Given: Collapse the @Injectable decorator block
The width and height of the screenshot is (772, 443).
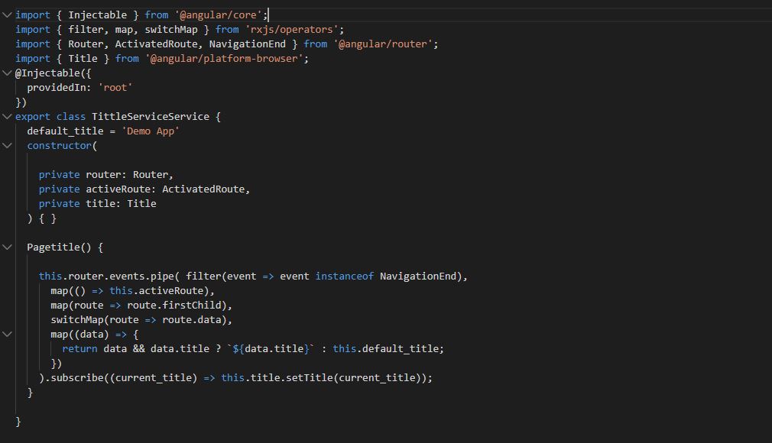Looking at the screenshot, I should point(7,73).
